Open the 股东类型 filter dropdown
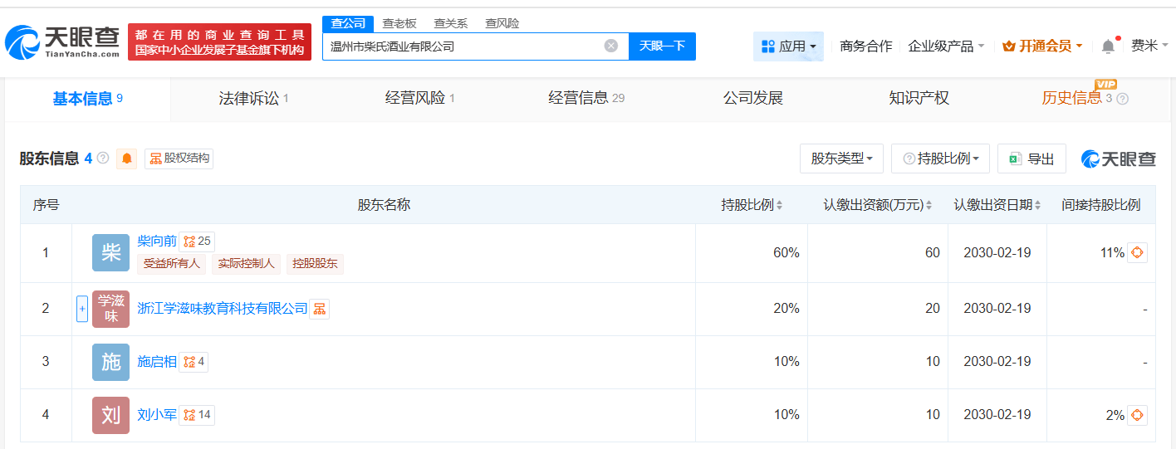This screenshot has width=1176, height=449. 841,159
